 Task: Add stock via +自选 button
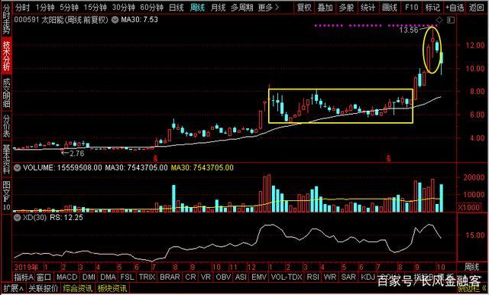tap(455, 7)
